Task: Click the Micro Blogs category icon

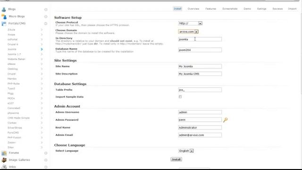Action: pos(4,17)
